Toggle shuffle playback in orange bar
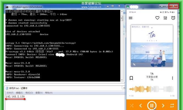This screenshot has width=183, height=110. click(x=132, y=106)
